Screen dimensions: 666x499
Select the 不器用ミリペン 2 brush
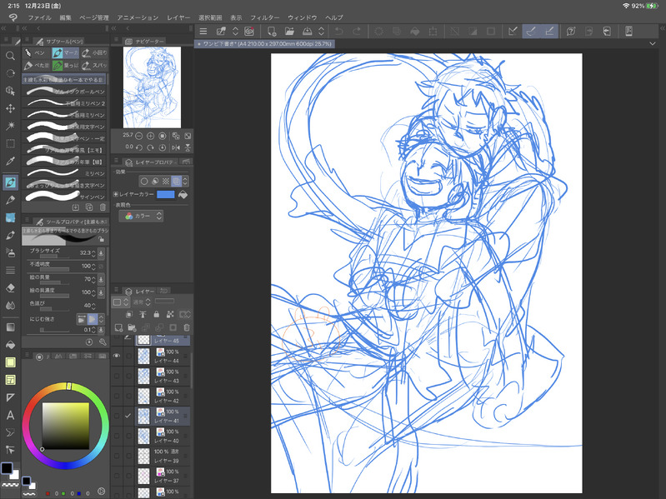coord(64,103)
